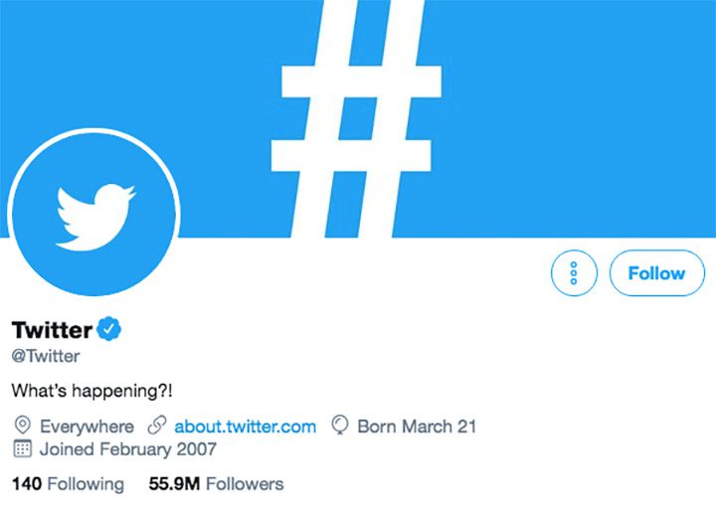Click the blue verified checkmark badge

click(x=109, y=329)
